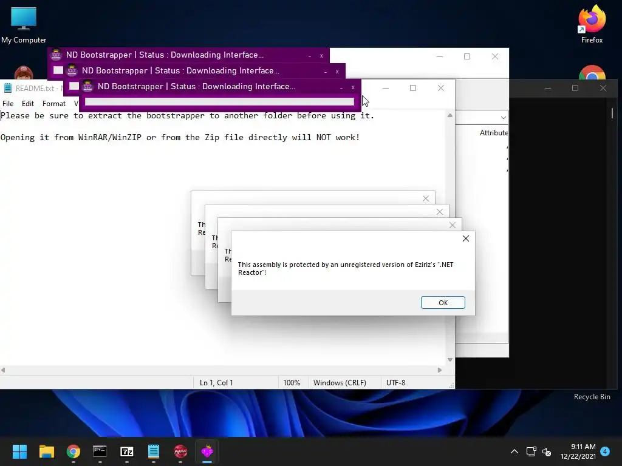Open File Explorer from taskbar
Viewport: 622px width, 466px height.
(46, 451)
